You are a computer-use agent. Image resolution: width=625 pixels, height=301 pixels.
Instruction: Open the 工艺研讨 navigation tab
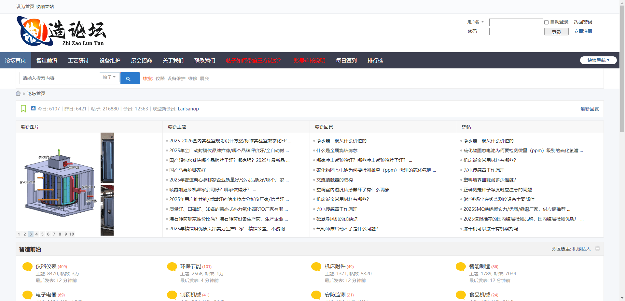(x=78, y=61)
